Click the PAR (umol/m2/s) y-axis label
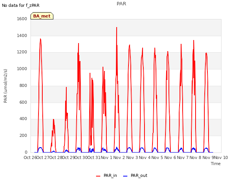Viewport: 244px width, 183px height. [x=5, y=86]
